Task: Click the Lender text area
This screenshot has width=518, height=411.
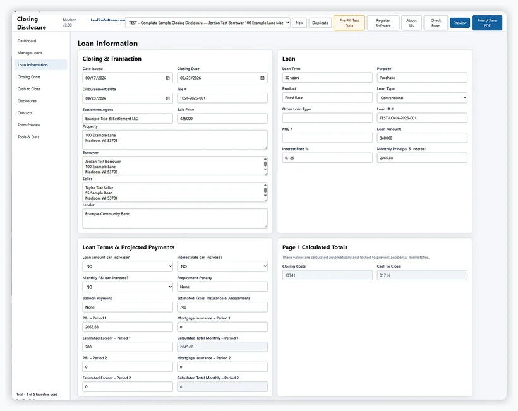Action: 175,218
